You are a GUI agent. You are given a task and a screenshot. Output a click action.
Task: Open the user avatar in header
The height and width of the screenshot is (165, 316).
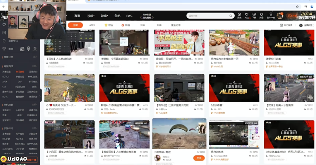coord(280,15)
